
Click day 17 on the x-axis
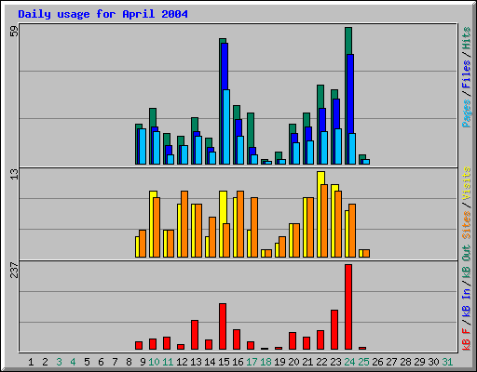(252, 362)
